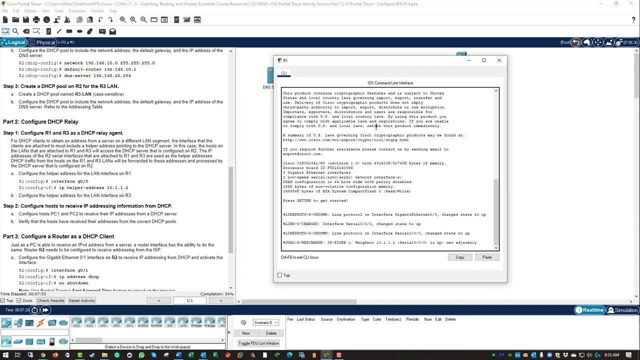
Task: Select the Add Complex PDU open envelope
Action: click(112, 31)
